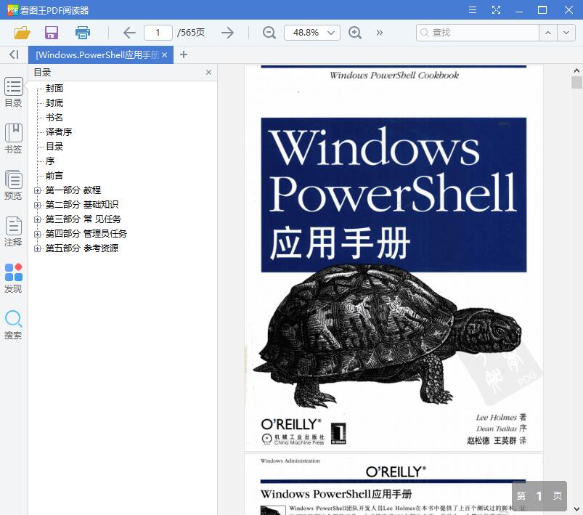
Task: Click the book cover page image
Action: [394, 259]
